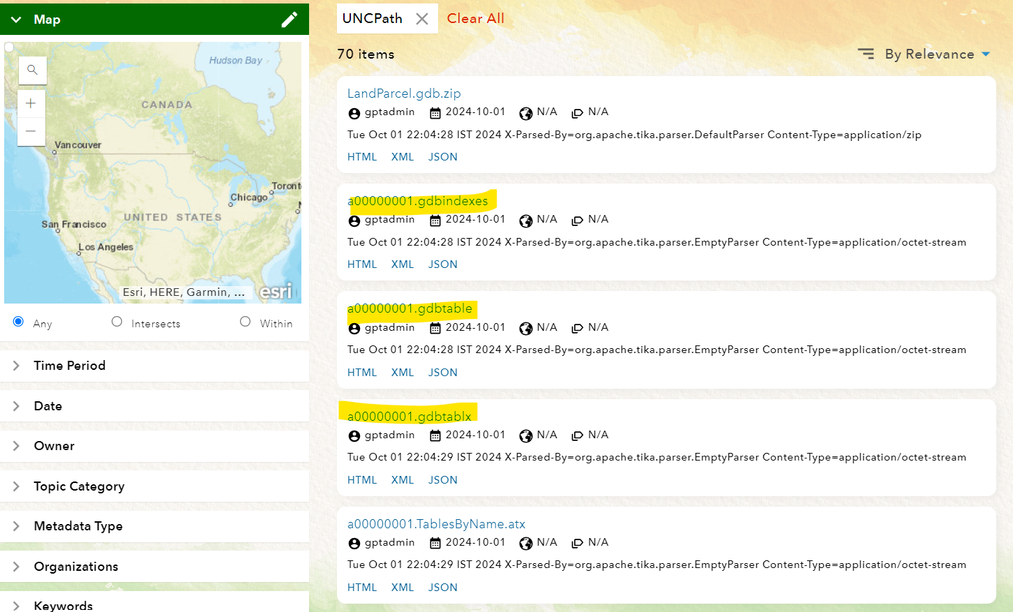Click calendar icon on a00000001.gdbtable row
Viewport: 1013px width, 612px height.
[435, 329]
